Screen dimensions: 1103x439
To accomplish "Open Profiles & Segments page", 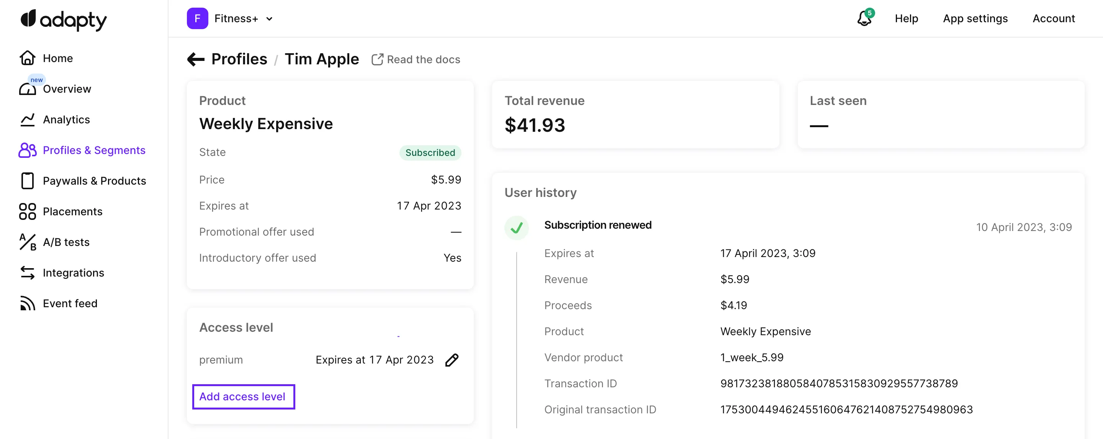I will [x=94, y=150].
